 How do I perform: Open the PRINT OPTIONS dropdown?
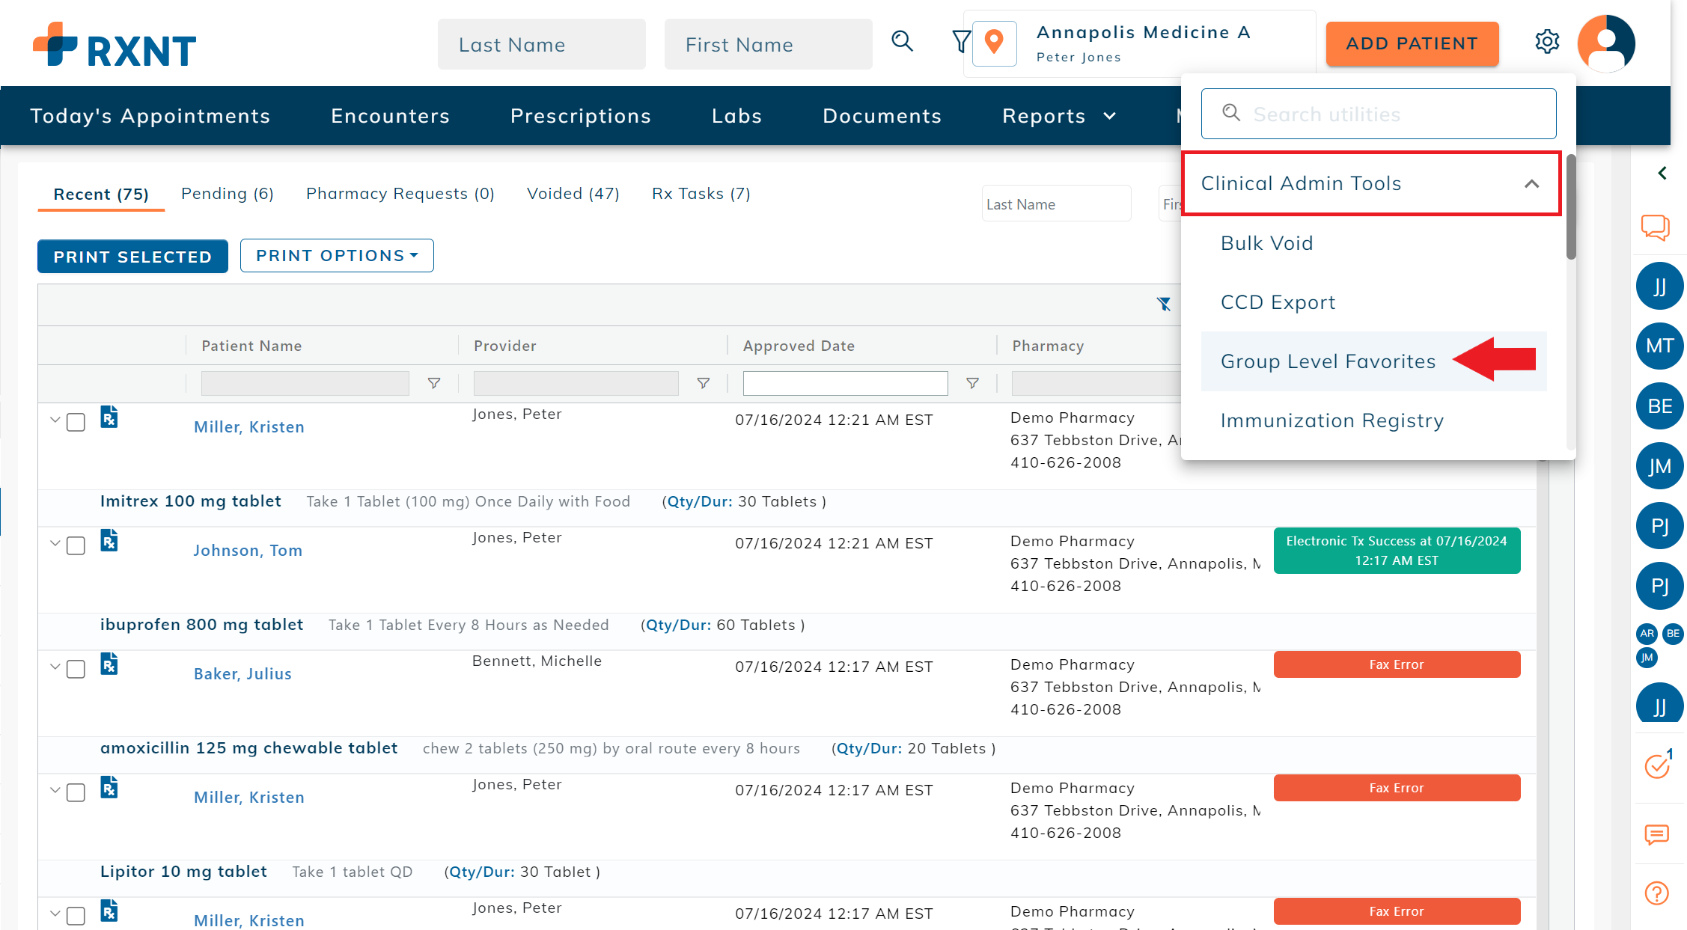[337, 256]
